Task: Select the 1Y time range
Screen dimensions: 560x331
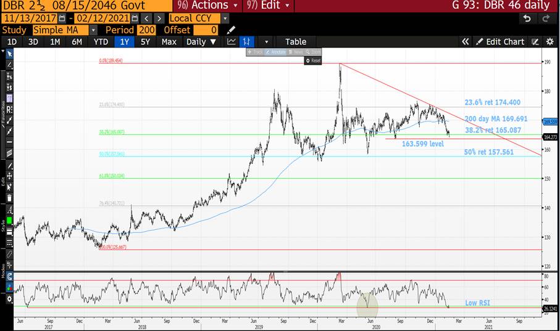Action: (125, 41)
